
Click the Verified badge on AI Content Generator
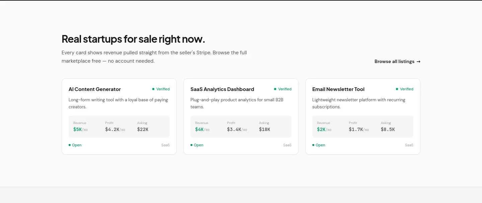[161, 89]
